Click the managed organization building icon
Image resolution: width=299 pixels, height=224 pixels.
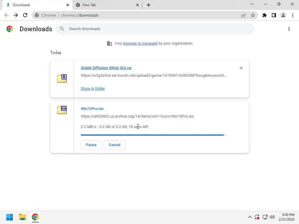(109, 43)
